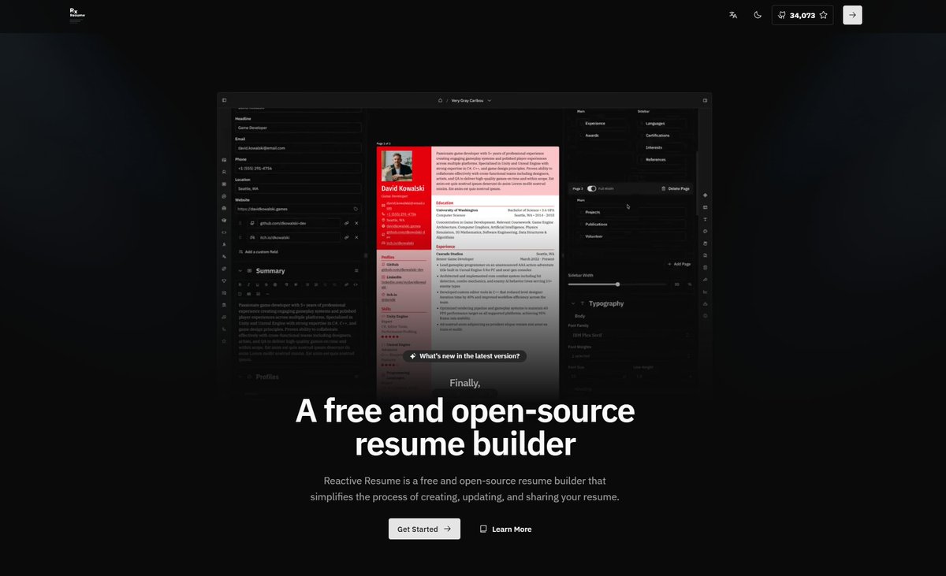Toggle bold in Summary editor toolbar
The image size is (946, 576).
click(x=240, y=284)
